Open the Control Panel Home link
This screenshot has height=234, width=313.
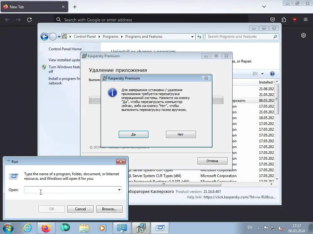click(x=65, y=49)
